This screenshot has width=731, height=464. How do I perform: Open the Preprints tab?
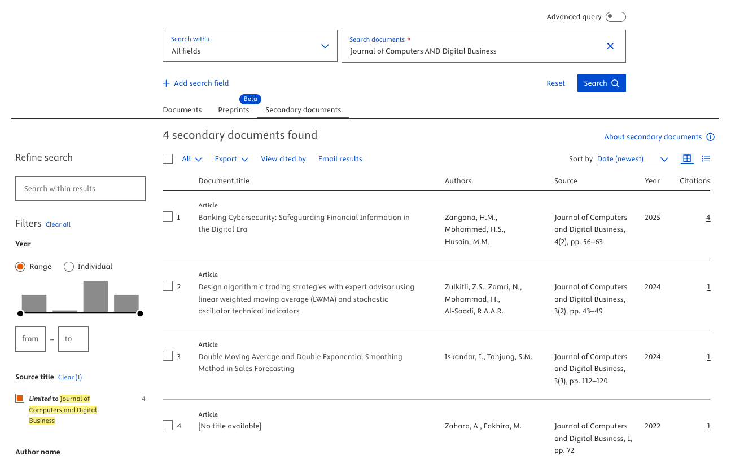click(233, 110)
